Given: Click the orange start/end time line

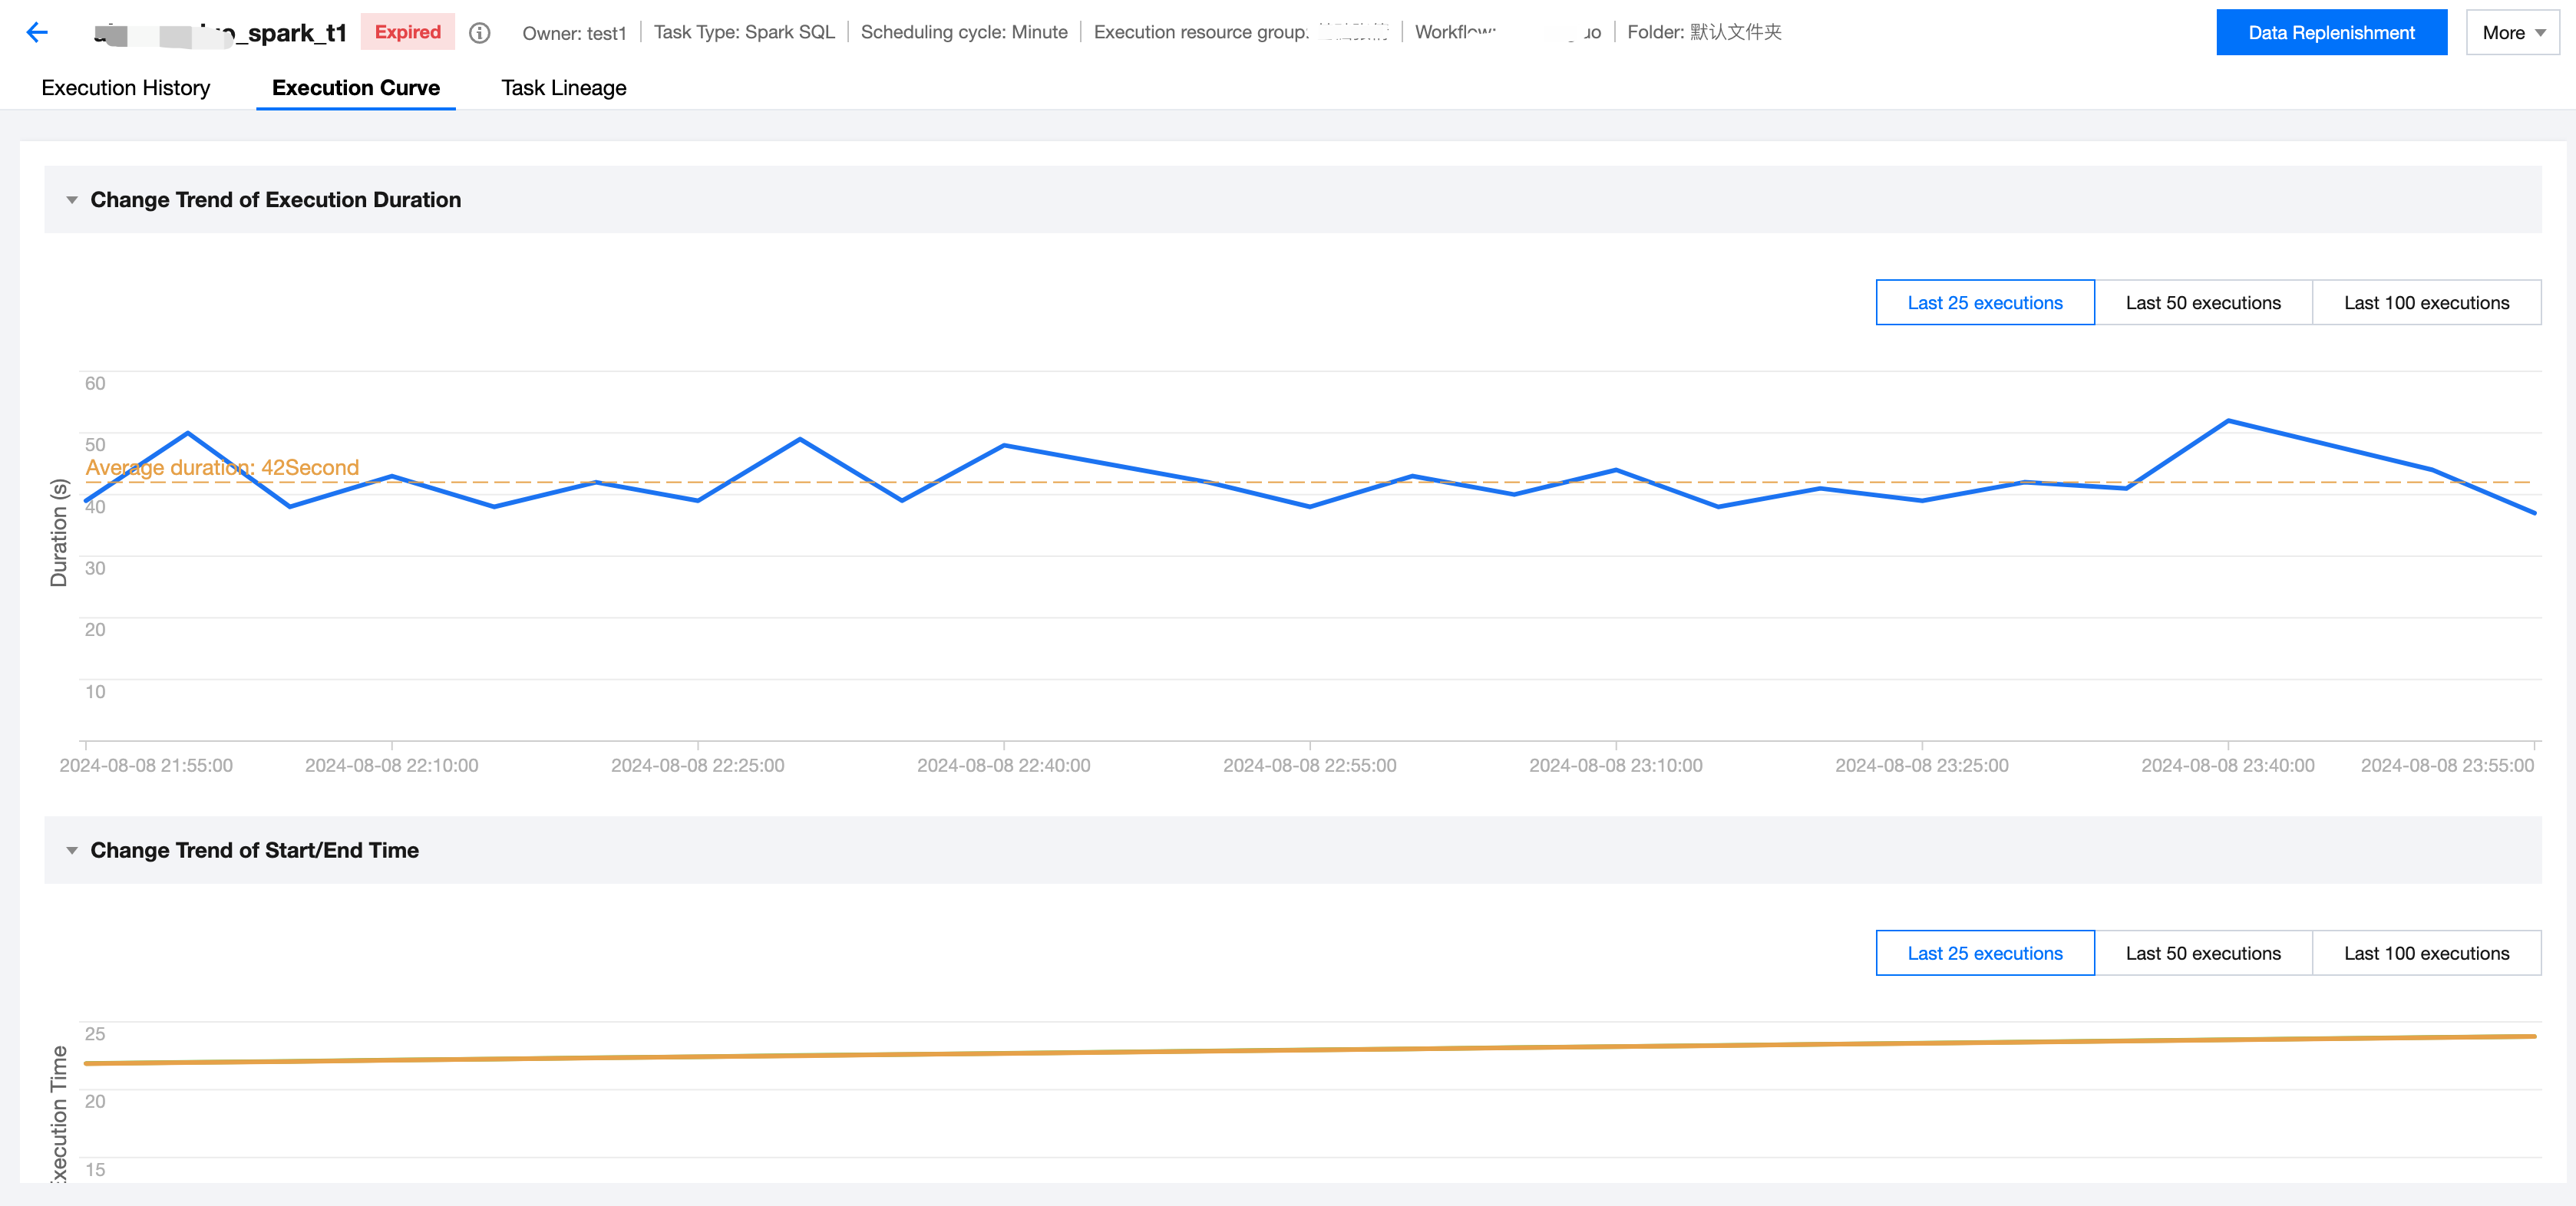Looking at the screenshot, I should [1300, 1050].
